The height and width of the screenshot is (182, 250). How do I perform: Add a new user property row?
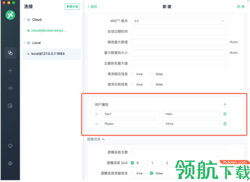[x=225, y=105]
